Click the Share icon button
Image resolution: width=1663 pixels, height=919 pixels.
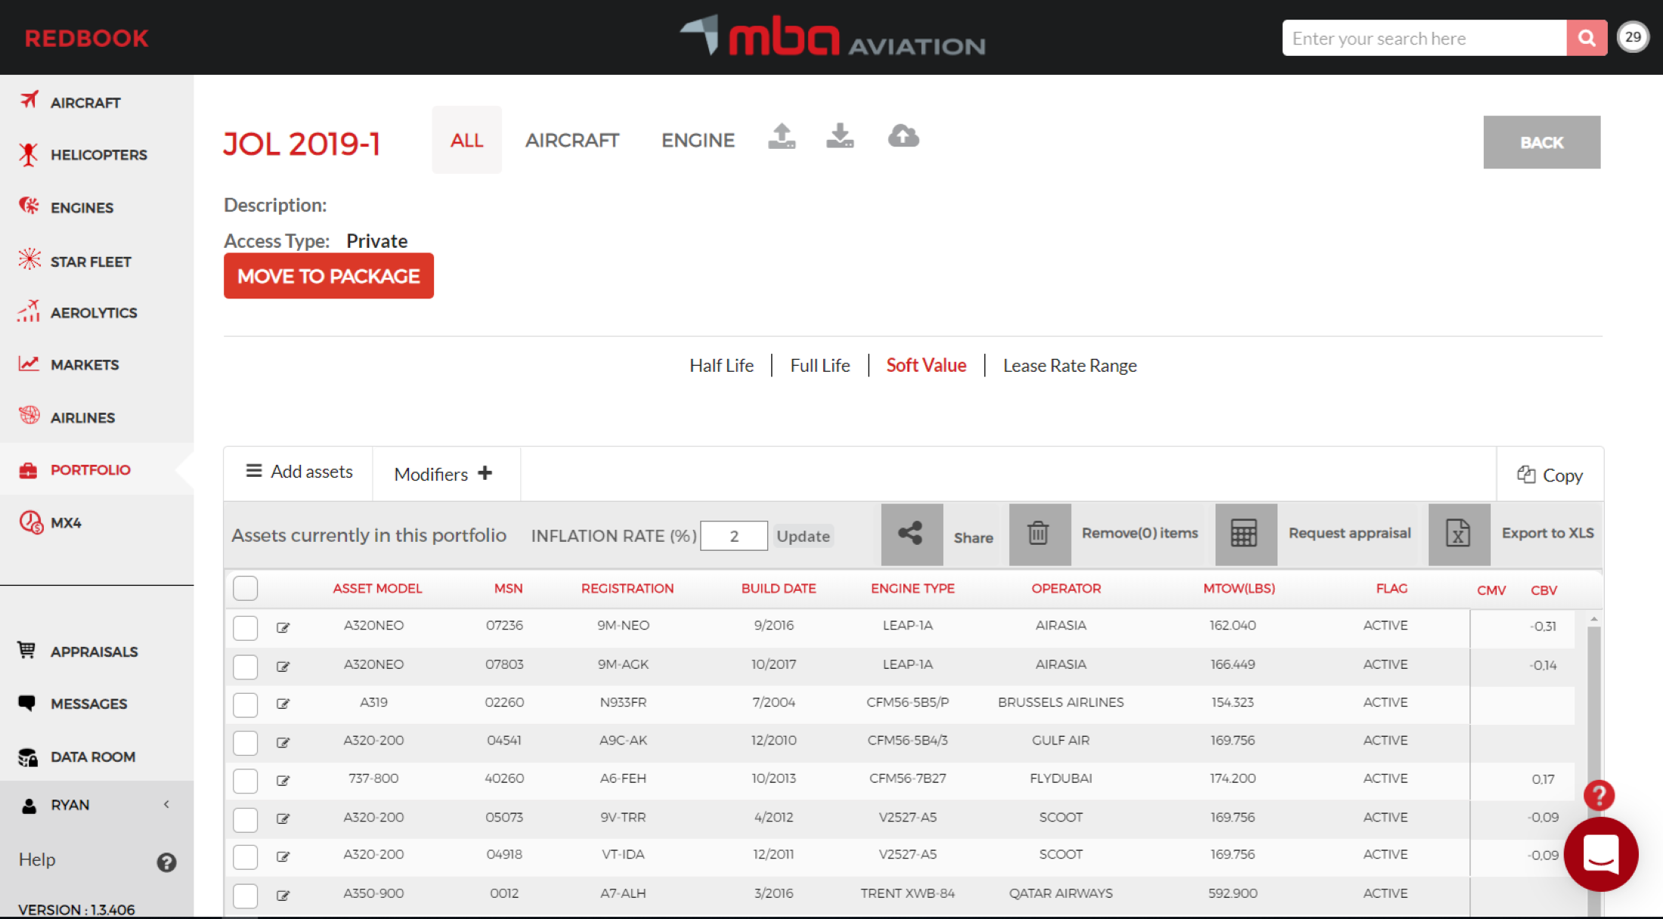912,534
